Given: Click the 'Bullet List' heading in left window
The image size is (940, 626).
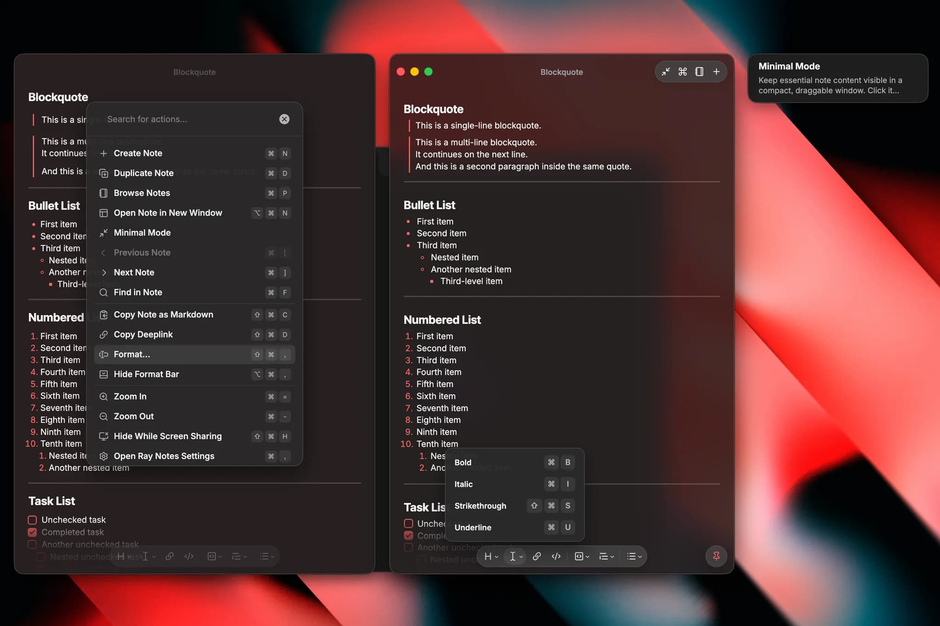Looking at the screenshot, I should [54, 205].
